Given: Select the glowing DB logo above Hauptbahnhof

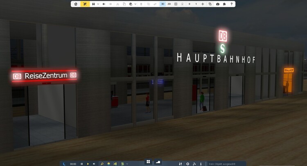Looking at the screenshot, I should (223, 36).
